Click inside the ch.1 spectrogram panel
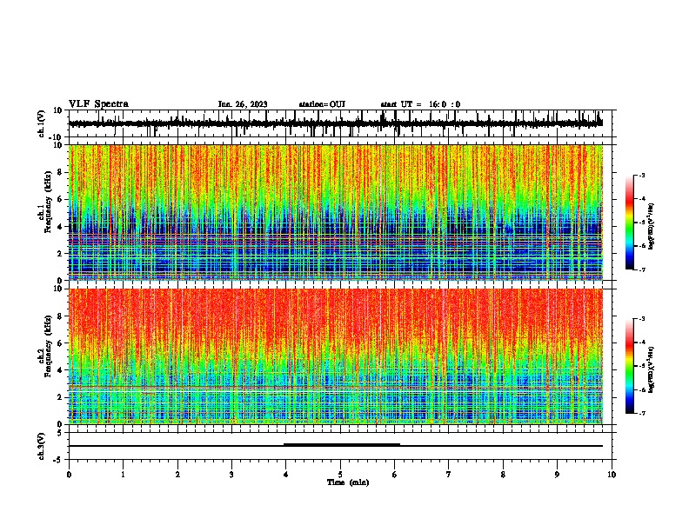The height and width of the screenshot is (532, 689). [x=336, y=212]
